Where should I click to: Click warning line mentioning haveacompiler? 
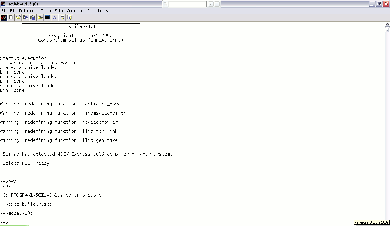(x=59, y=122)
